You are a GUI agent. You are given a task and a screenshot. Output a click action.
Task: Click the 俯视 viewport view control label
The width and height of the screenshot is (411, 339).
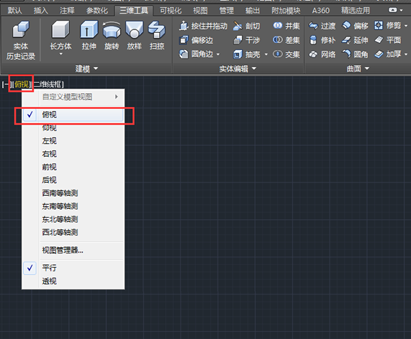click(x=21, y=84)
